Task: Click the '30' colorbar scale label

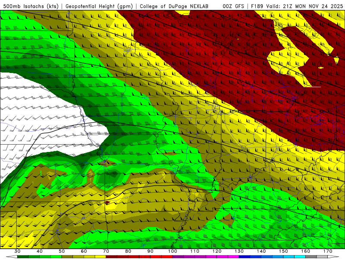Action: [17, 251]
